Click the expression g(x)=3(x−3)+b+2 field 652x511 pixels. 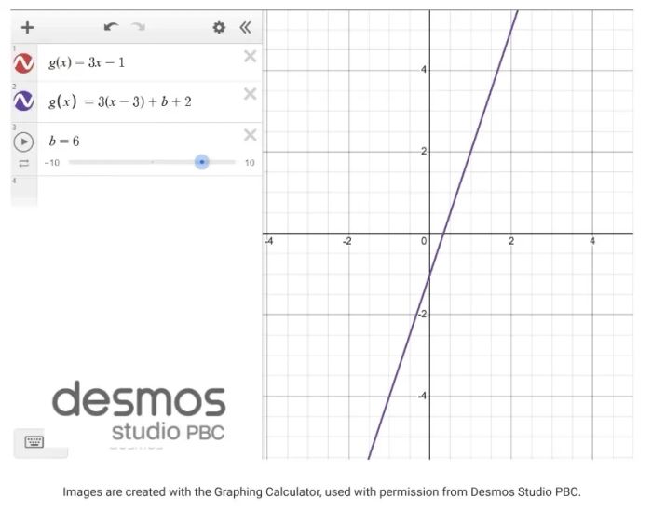pyautogui.click(x=141, y=101)
